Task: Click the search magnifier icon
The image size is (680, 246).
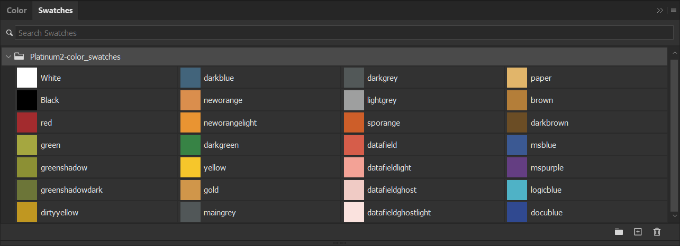Action: point(9,33)
